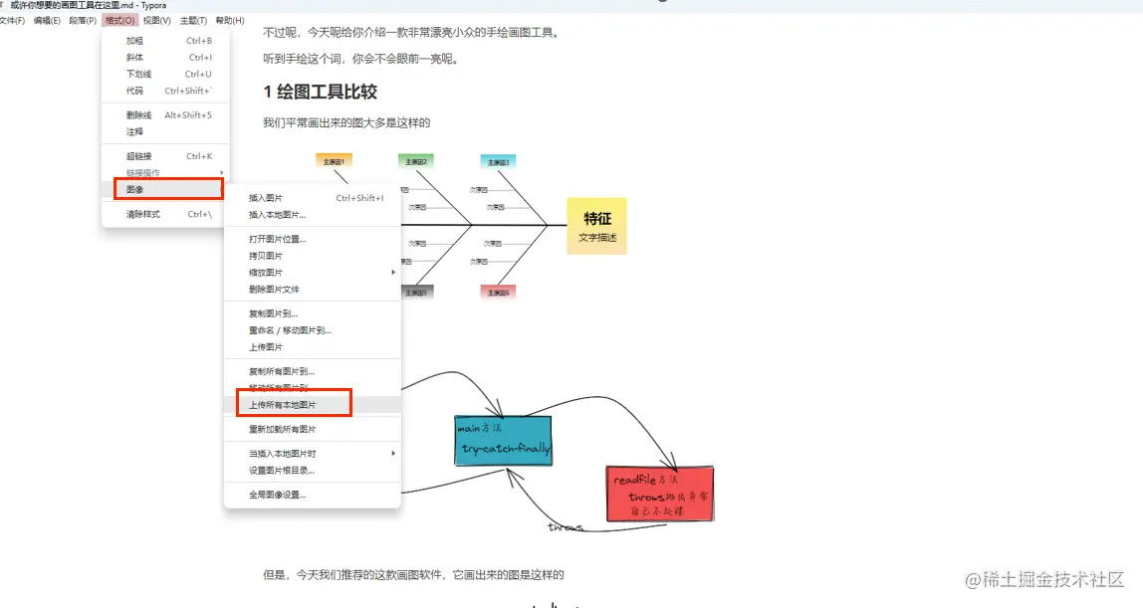This screenshot has height=608, width=1143.
Task: Open the 帮助(H) menu
Action: click(230, 20)
